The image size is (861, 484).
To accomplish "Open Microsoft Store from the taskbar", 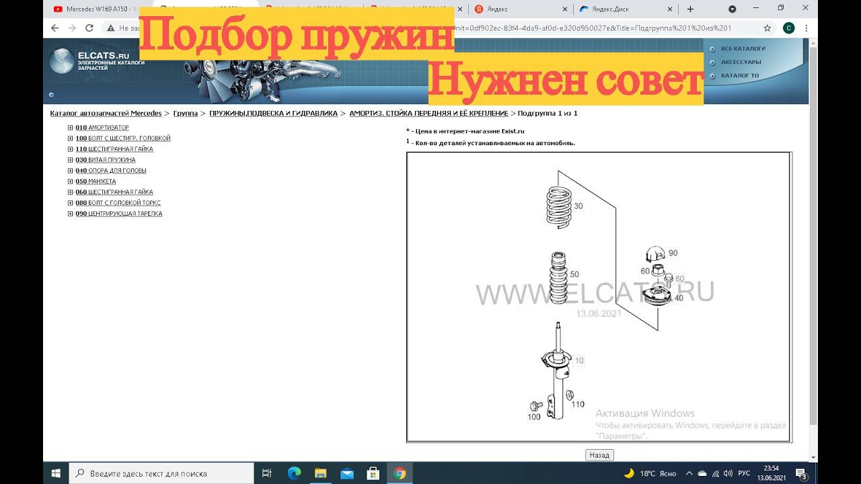I will pos(373,473).
